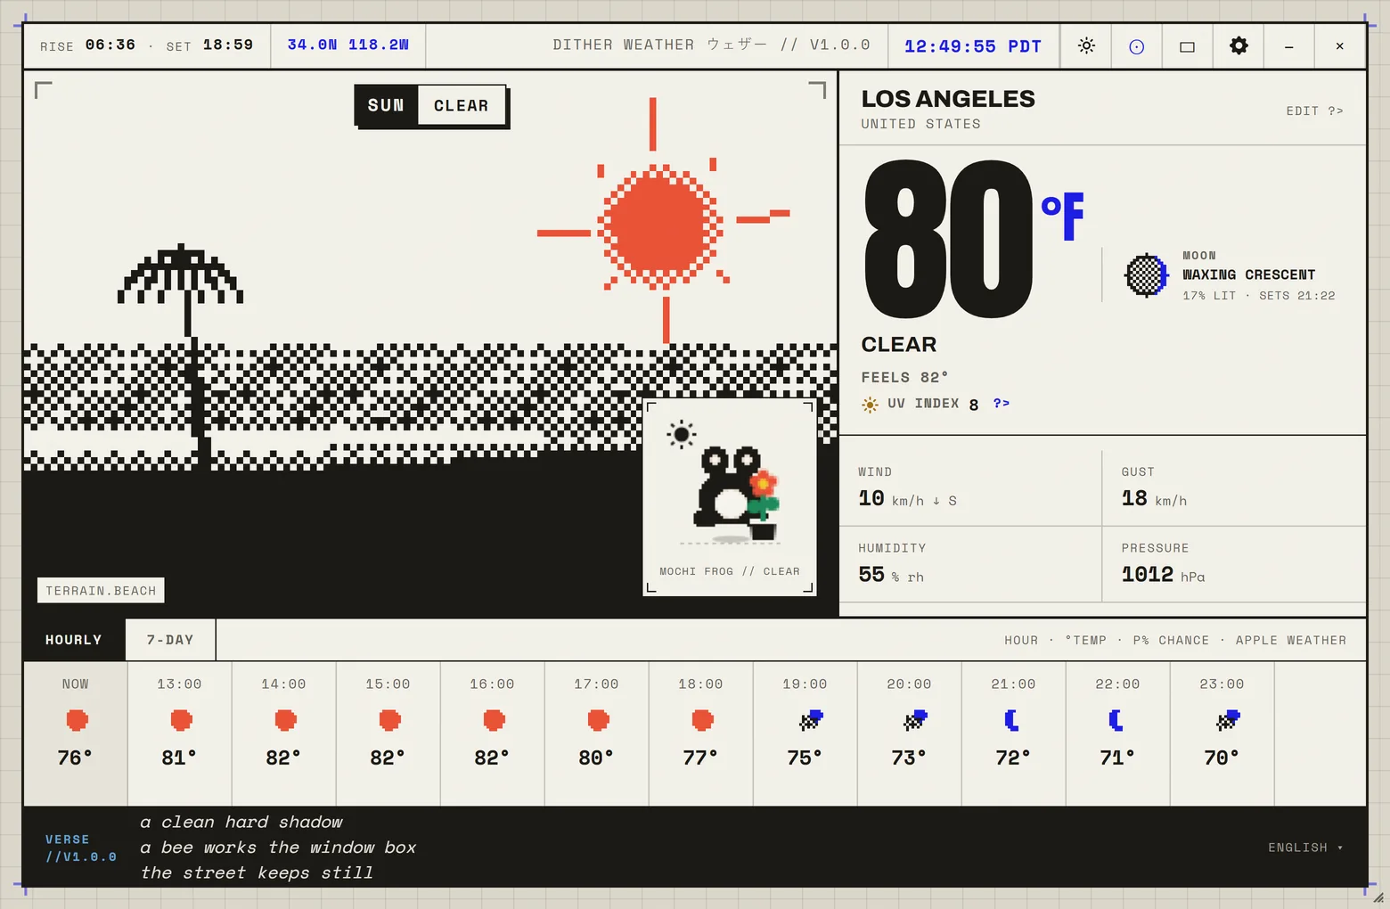This screenshot has height=909, width=1390.
Task: Click the UV index sun icon
Action: click(870, 405)
